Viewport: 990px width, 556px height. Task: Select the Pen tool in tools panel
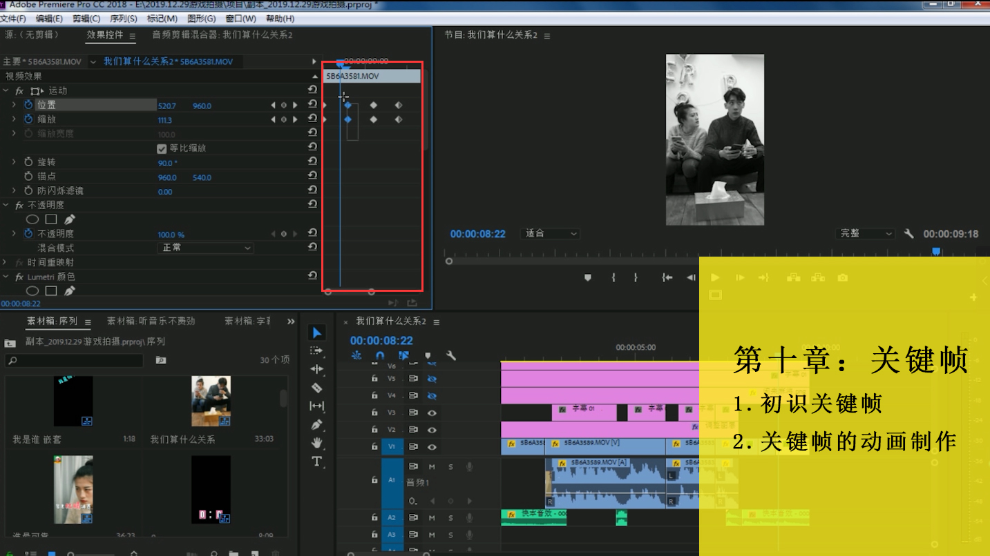click(316, 424)
